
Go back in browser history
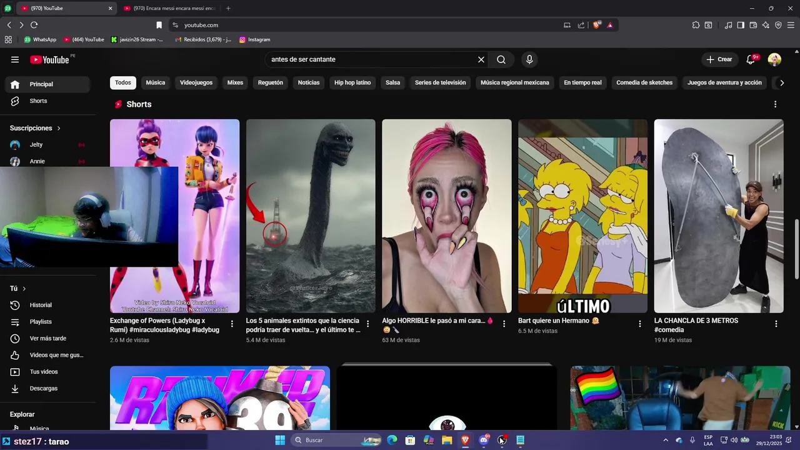click(x=9, y=25)
